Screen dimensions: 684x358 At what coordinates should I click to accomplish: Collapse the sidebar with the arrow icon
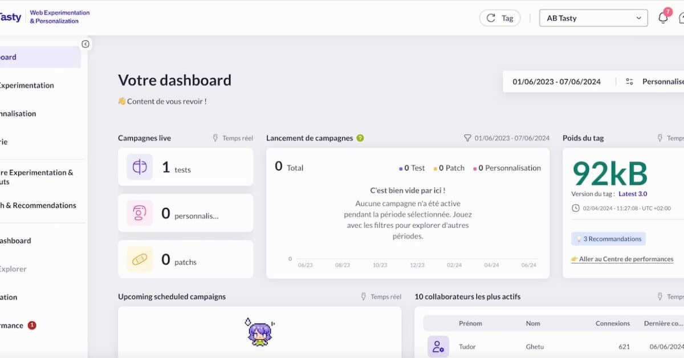click(85, 44)
